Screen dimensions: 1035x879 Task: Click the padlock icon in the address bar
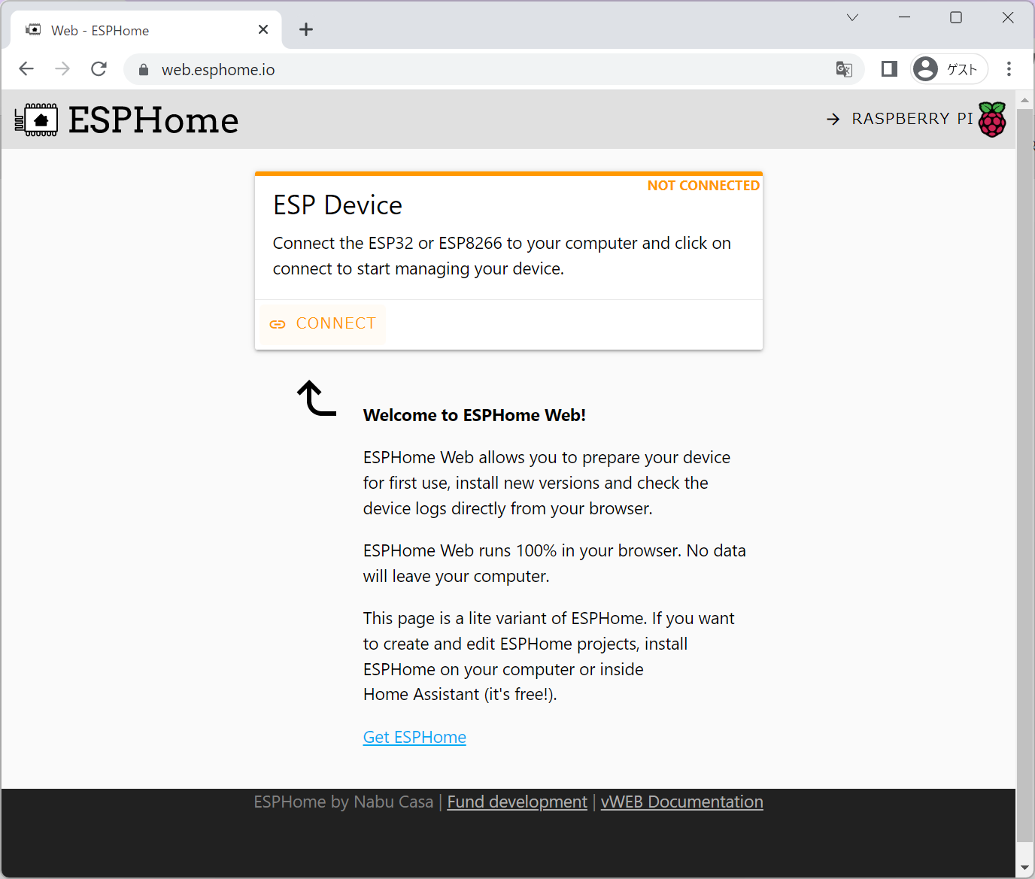click(143, 69)
